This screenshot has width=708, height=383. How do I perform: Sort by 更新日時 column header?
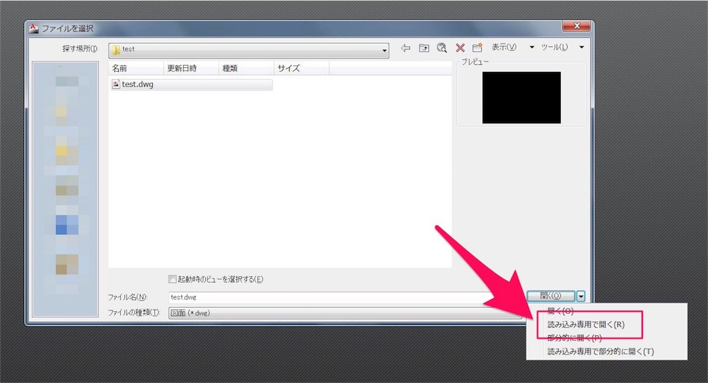191,68
